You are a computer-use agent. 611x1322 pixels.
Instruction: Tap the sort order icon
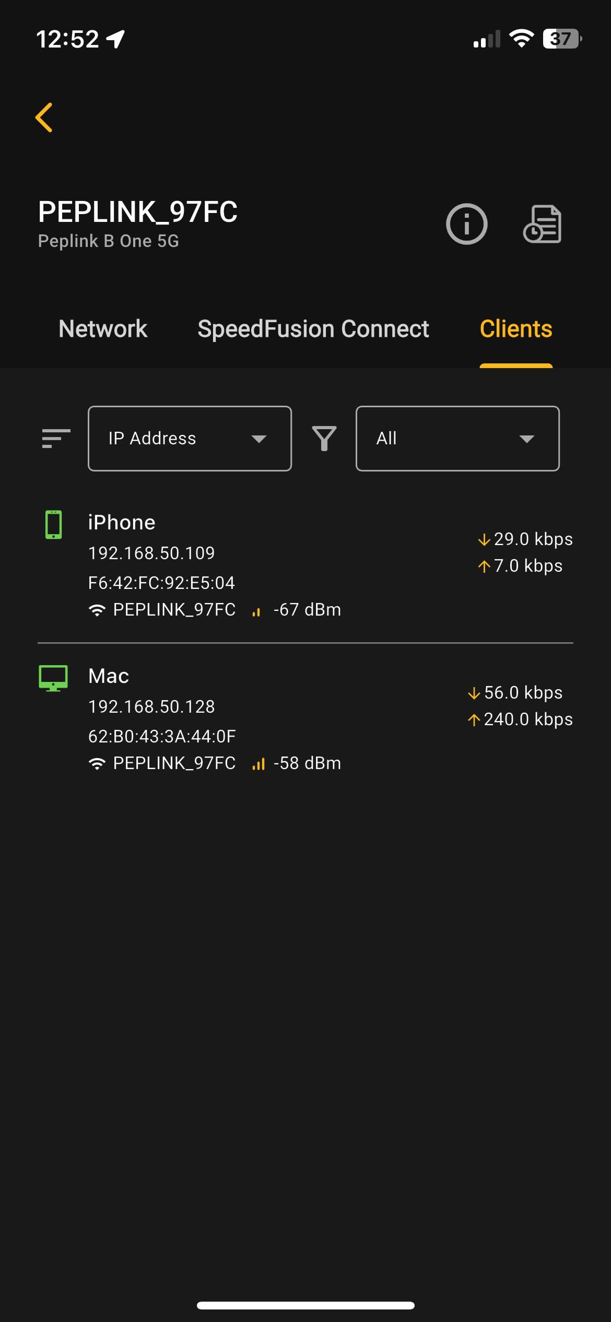pos(56,439)
